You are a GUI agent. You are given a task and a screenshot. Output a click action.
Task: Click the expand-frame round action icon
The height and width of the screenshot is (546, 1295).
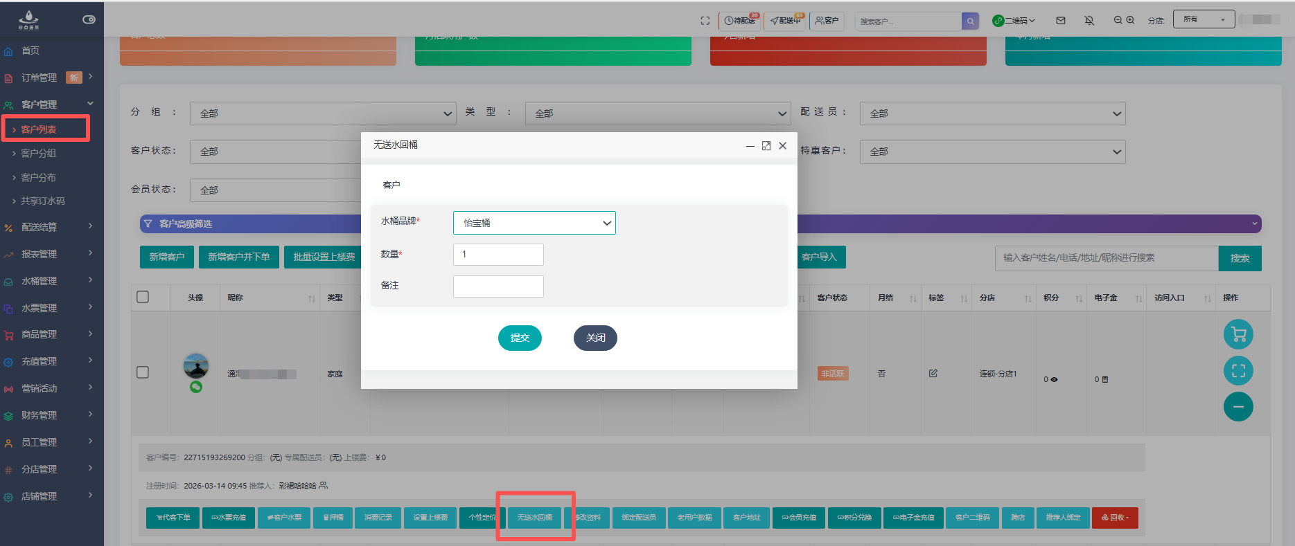1238,371
